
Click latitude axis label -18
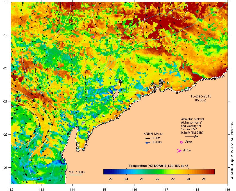(x=5, y=2)
